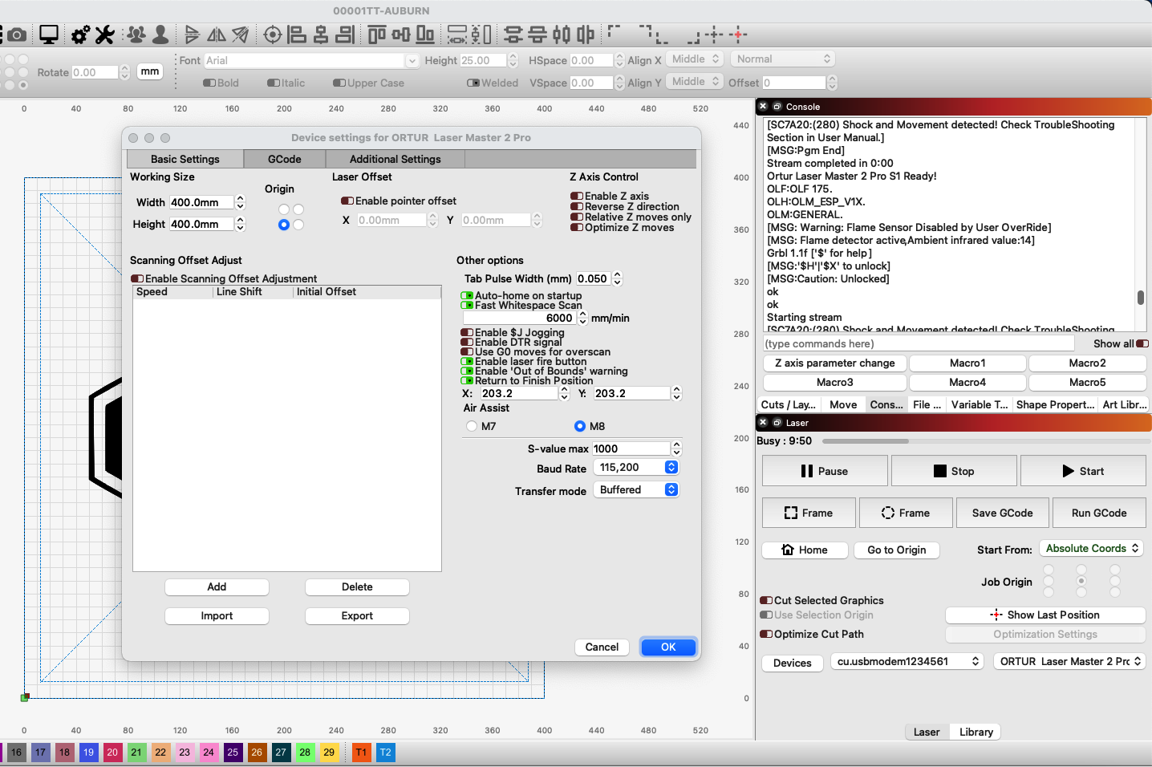Viewport: 1152px width, 767px height.
Task: Click the Flip Horizontal icon
Action: pyautogui.click(x=217, y=34)
